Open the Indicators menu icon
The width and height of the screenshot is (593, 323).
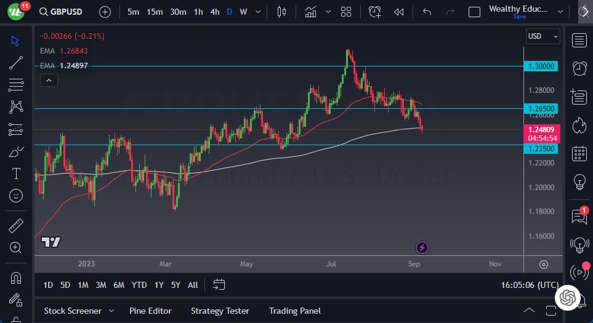[x=311, y=12]
